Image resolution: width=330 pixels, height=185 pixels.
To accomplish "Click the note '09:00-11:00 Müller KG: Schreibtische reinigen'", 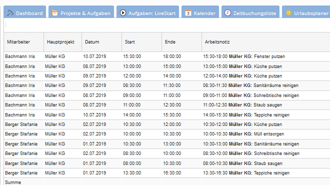I will (x=251, y=95).
